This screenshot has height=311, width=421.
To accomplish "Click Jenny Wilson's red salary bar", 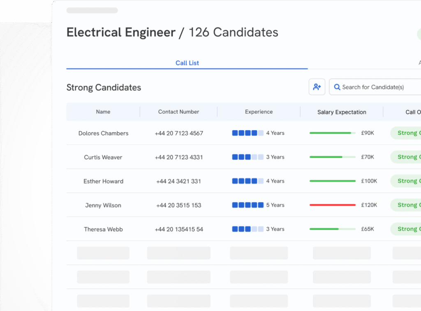I will tap(332, 205).
